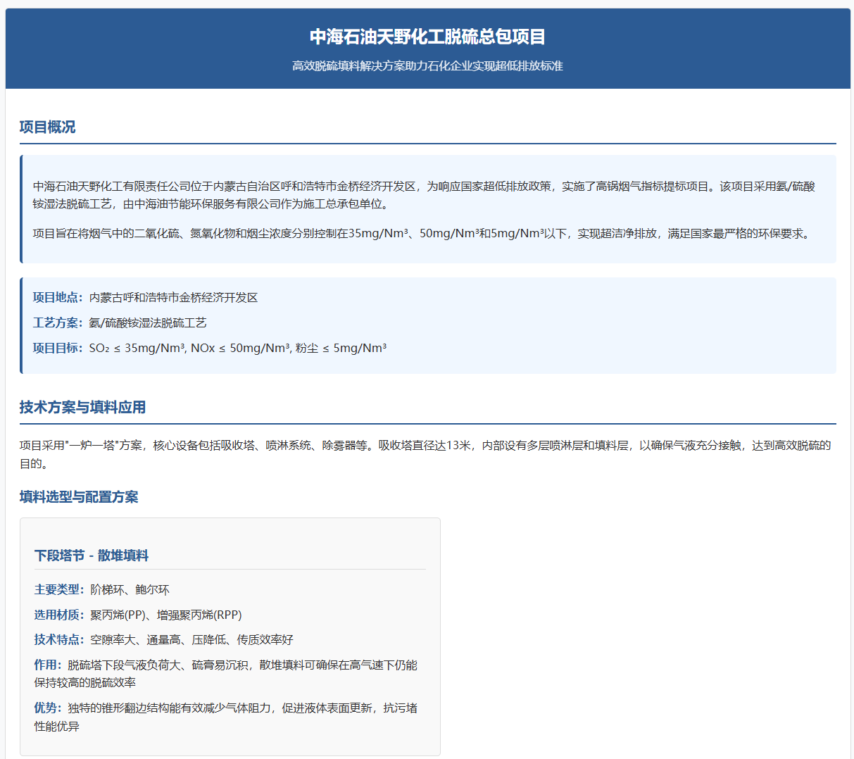Click the 填料选型与配置方案 subheading
This screenshot has height=759, width=854.
click(x=79, y=497)
